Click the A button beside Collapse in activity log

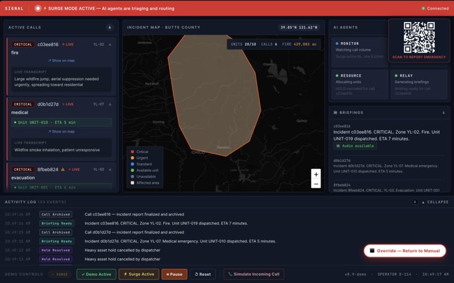pyautogui.click(x=415, y=202)
